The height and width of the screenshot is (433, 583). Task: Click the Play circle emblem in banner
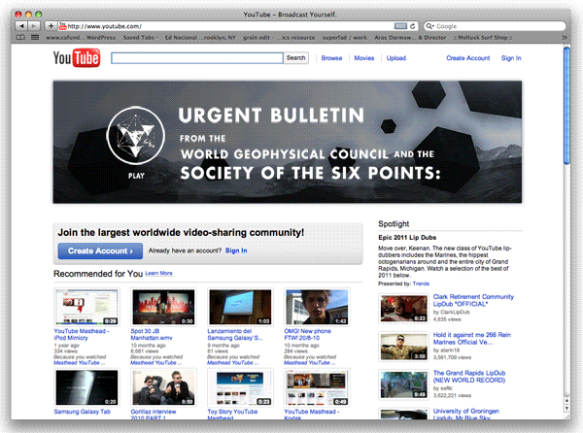(x=136, y=136)
